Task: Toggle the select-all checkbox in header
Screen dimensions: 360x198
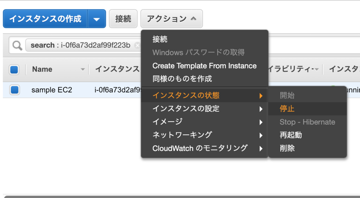Action: [x=14, y=69]
